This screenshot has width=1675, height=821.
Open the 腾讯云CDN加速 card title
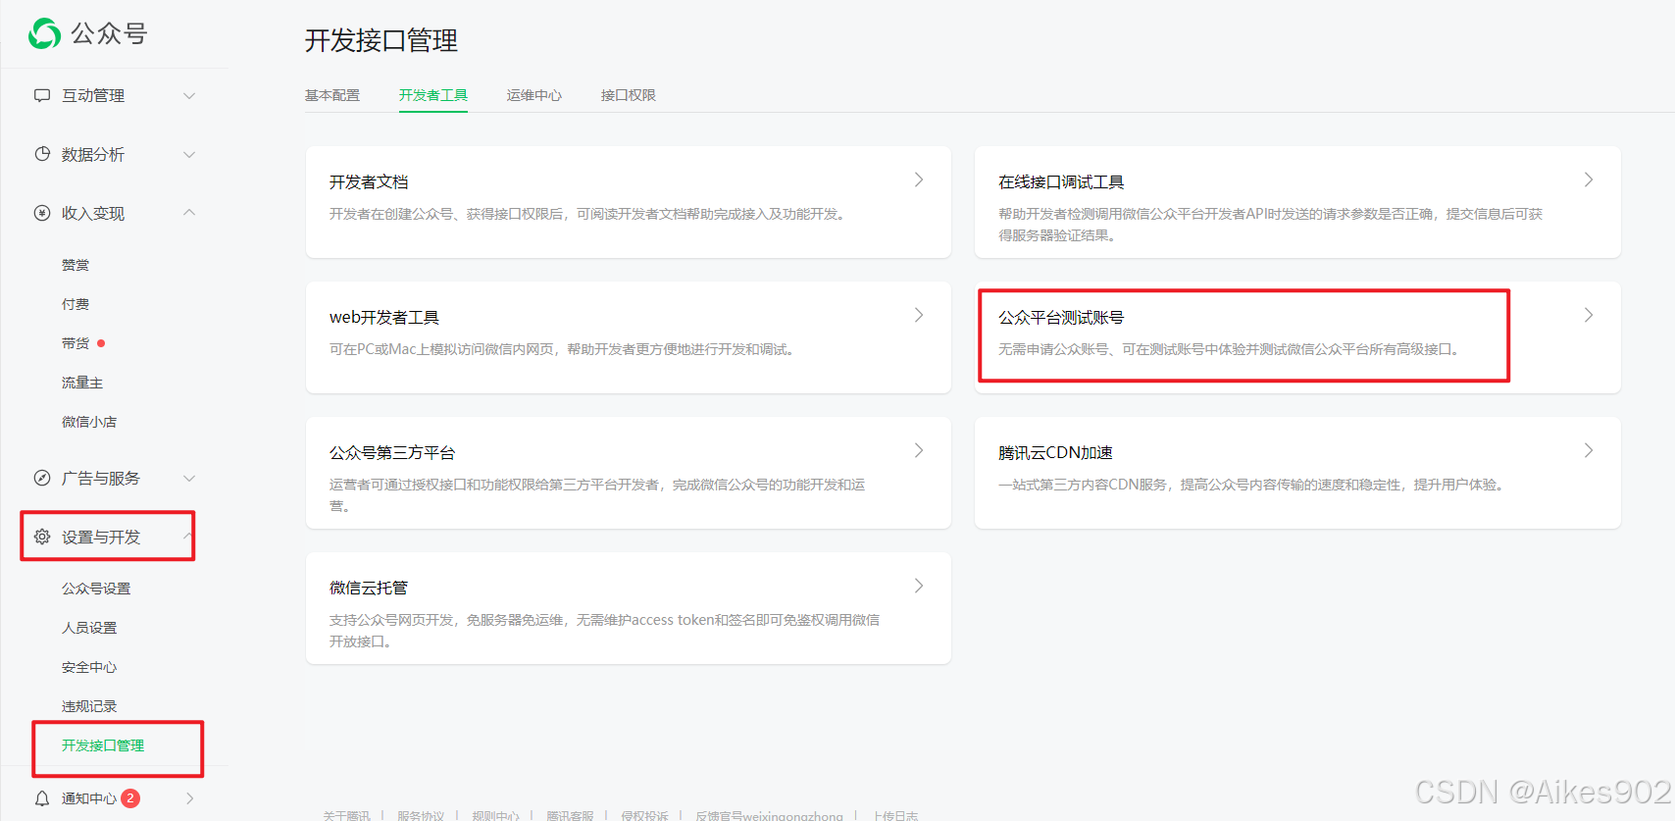click(x=1055, y=452)
